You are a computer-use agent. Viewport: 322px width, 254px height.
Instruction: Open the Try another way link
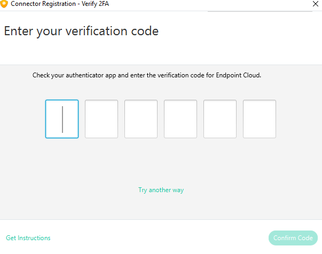(161, 190)
